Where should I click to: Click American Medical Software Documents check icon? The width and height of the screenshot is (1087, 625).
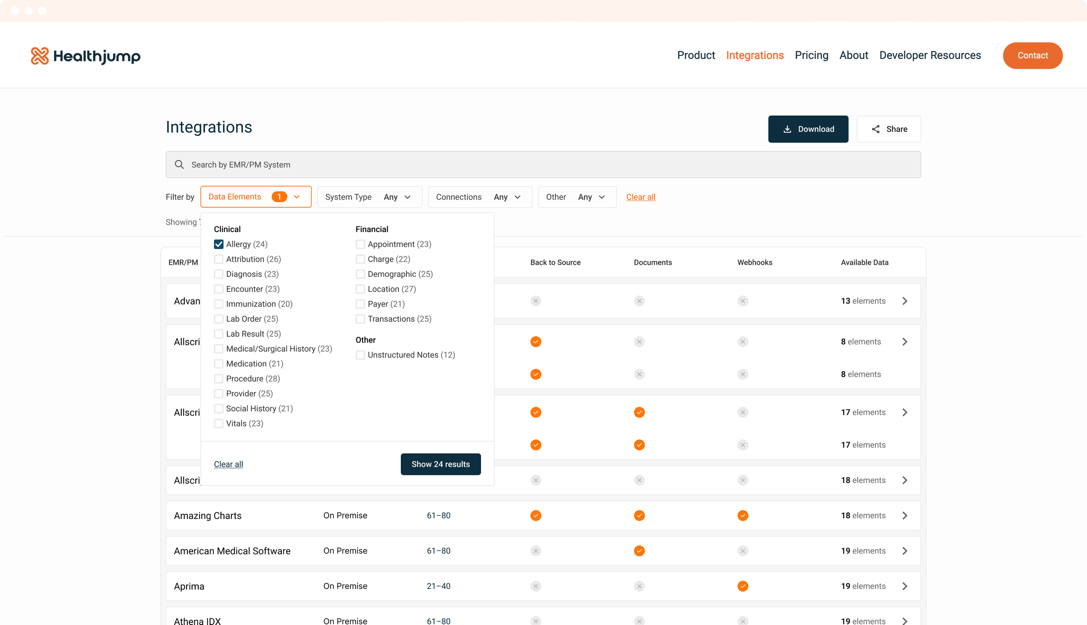[x=639, y=551]
